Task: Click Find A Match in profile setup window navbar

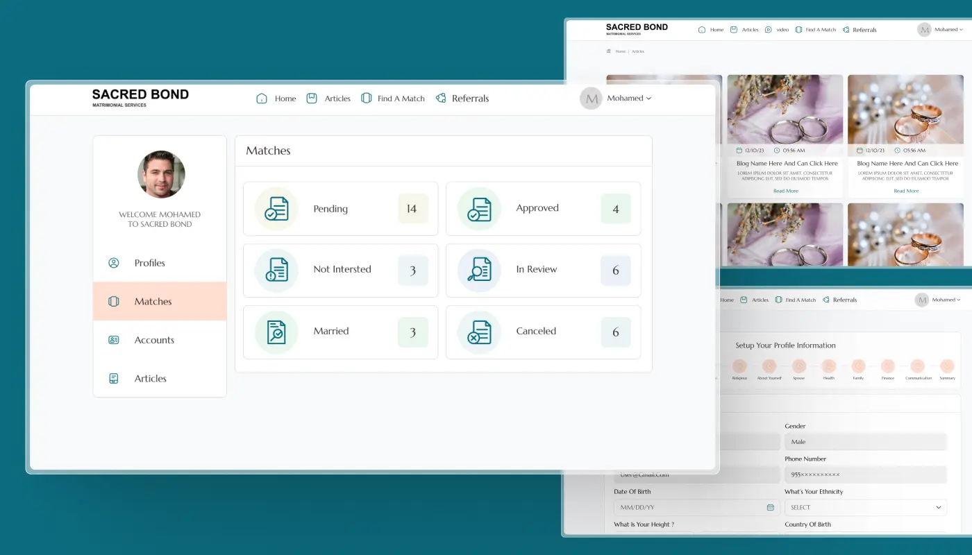Action: pyautogui.click(x=795, y=300)
